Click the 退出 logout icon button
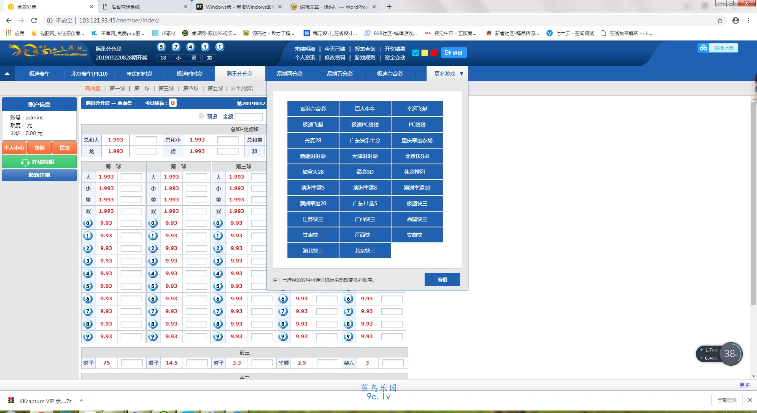 click(x=453, y=53)
